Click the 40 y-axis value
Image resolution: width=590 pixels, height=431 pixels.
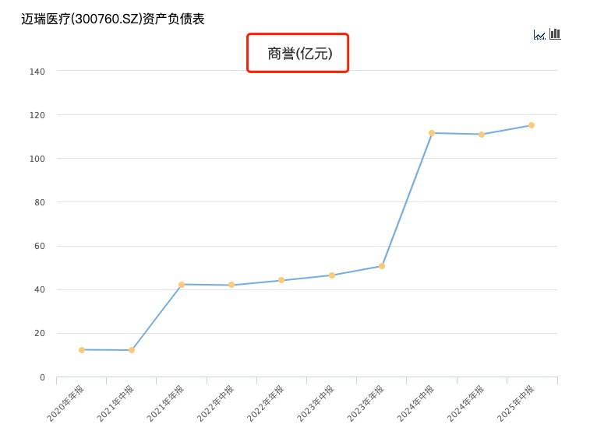(40, 289)
